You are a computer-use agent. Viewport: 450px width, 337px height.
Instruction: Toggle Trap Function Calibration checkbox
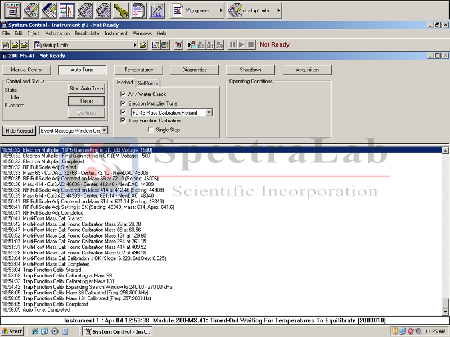pyautogui.click(x=123, y=121)
